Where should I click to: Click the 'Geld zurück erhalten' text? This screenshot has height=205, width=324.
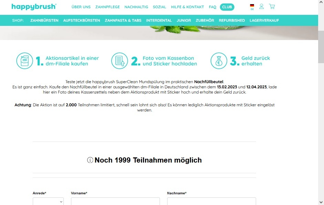256,61
